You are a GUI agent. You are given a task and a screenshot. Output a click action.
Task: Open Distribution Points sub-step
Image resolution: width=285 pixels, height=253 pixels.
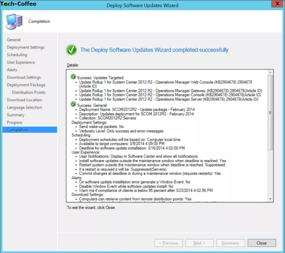pos(29,93)
